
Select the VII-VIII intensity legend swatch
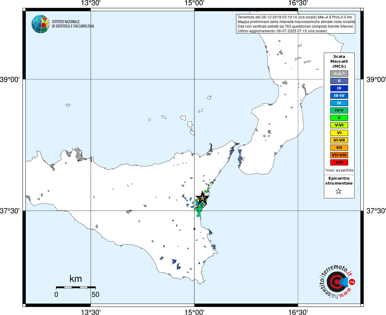coord(339,155)
